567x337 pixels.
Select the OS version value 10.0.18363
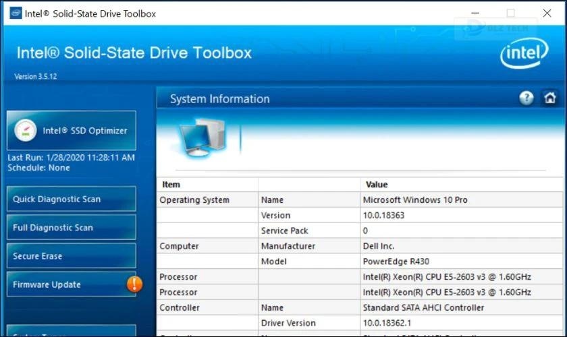(x=383, y=215)
